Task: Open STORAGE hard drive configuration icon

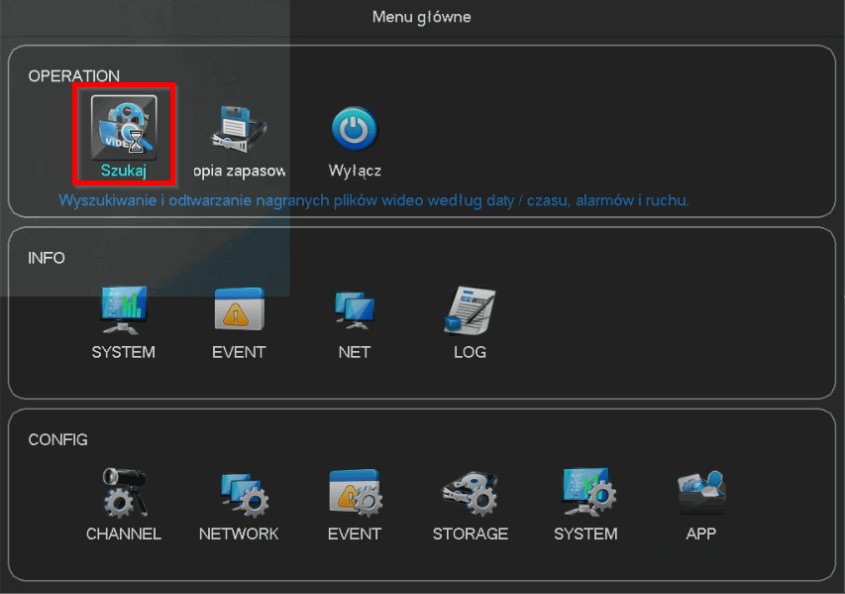Action: pyautogui.click(x=470, y=493)
